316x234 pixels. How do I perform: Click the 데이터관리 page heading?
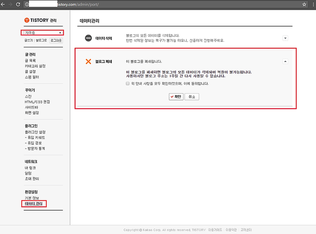click(90, 21)
